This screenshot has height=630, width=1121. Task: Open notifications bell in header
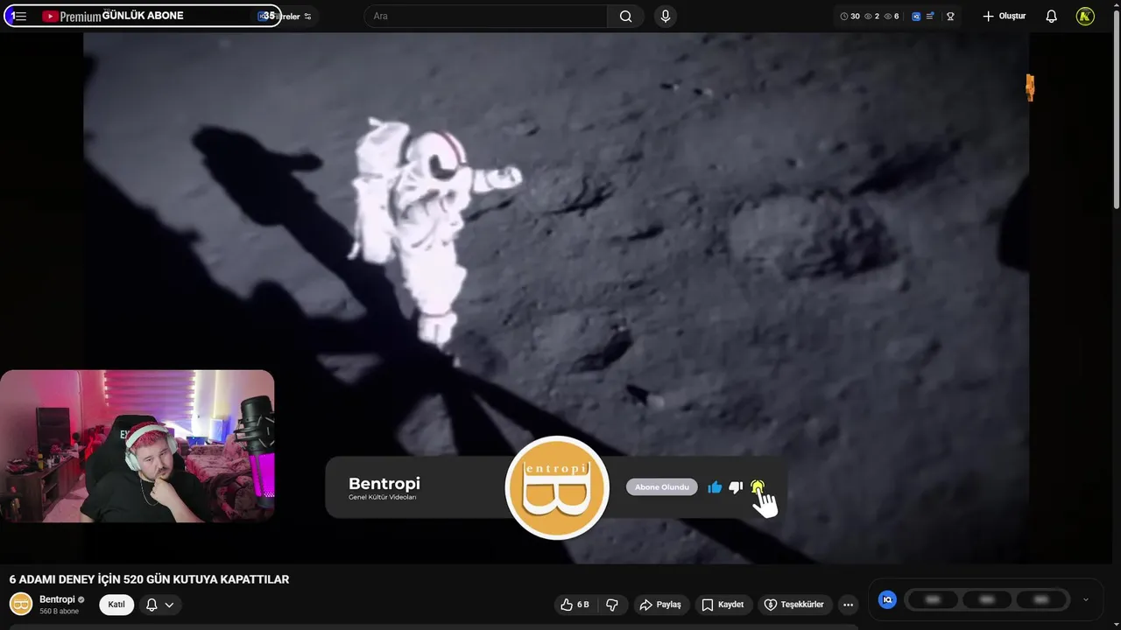tap(1051, 16)
